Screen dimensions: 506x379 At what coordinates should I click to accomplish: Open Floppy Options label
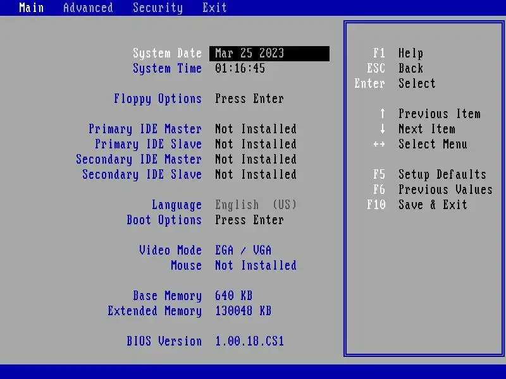point(157,99)
